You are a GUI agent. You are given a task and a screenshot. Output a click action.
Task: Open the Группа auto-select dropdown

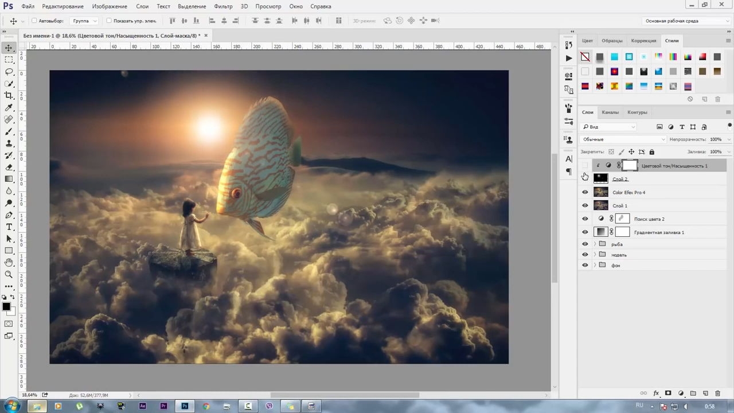[84, 21]
